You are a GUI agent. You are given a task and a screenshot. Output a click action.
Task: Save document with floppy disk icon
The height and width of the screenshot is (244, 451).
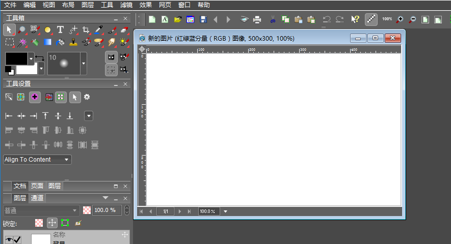coord(203,19)
